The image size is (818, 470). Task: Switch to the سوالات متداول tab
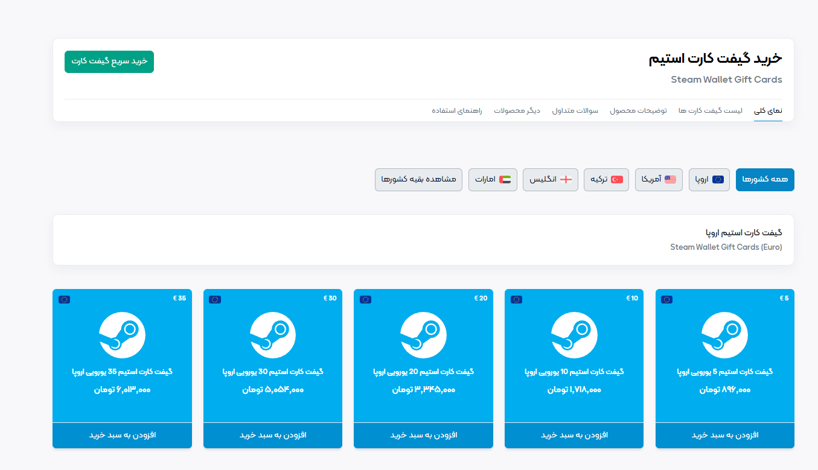574,110
